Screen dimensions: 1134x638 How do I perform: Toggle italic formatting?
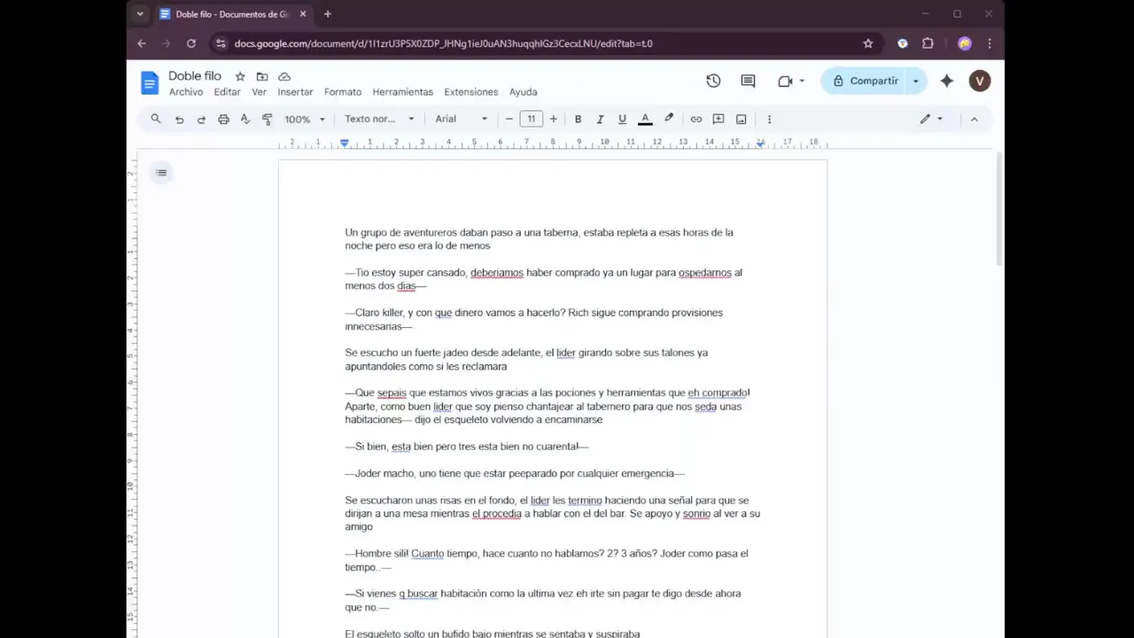click(x=600, y=119)
